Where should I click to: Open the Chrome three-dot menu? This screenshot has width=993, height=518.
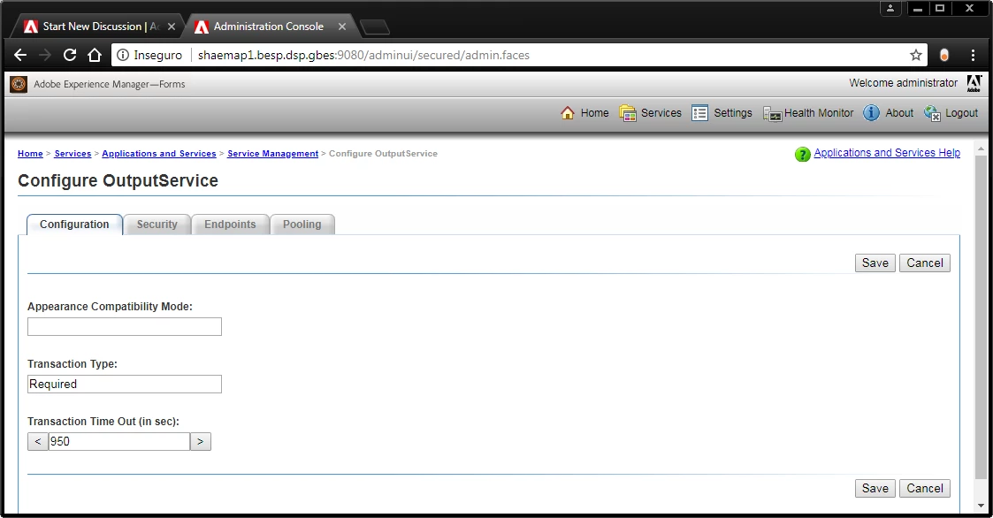click(973, 55)
